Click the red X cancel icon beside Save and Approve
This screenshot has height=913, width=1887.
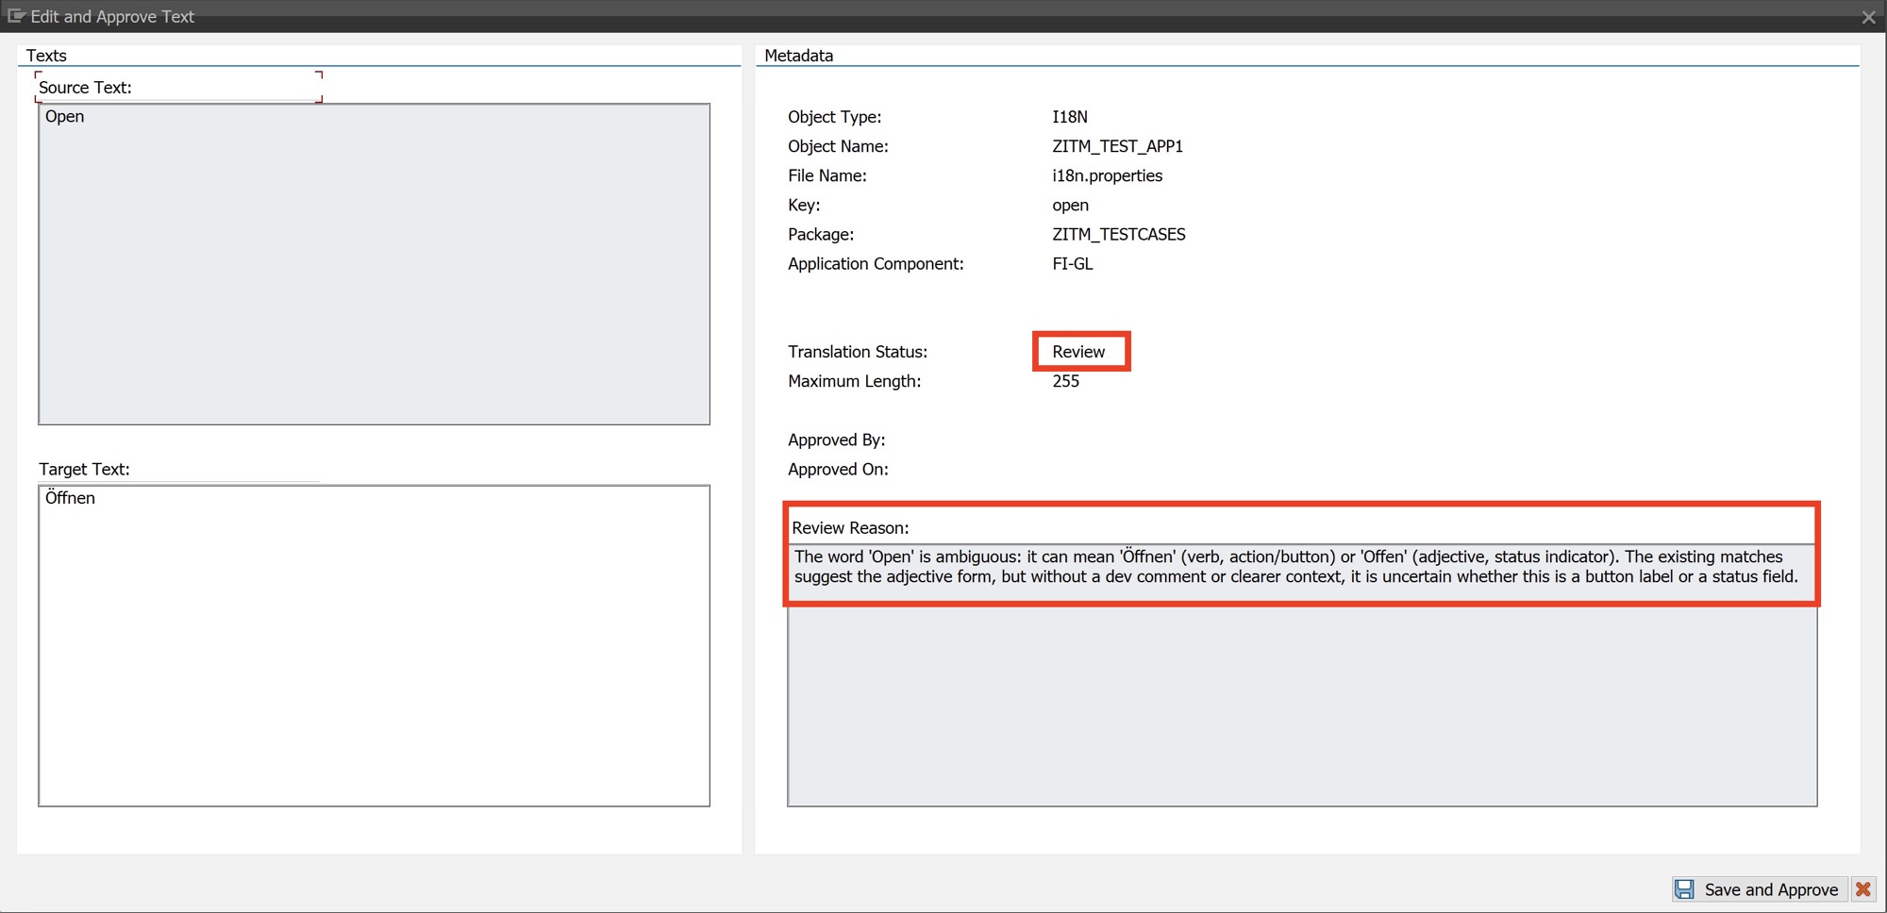[x=1862, y=889]
